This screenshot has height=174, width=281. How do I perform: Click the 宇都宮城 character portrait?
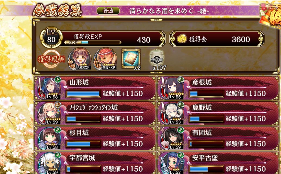[49, 163]
